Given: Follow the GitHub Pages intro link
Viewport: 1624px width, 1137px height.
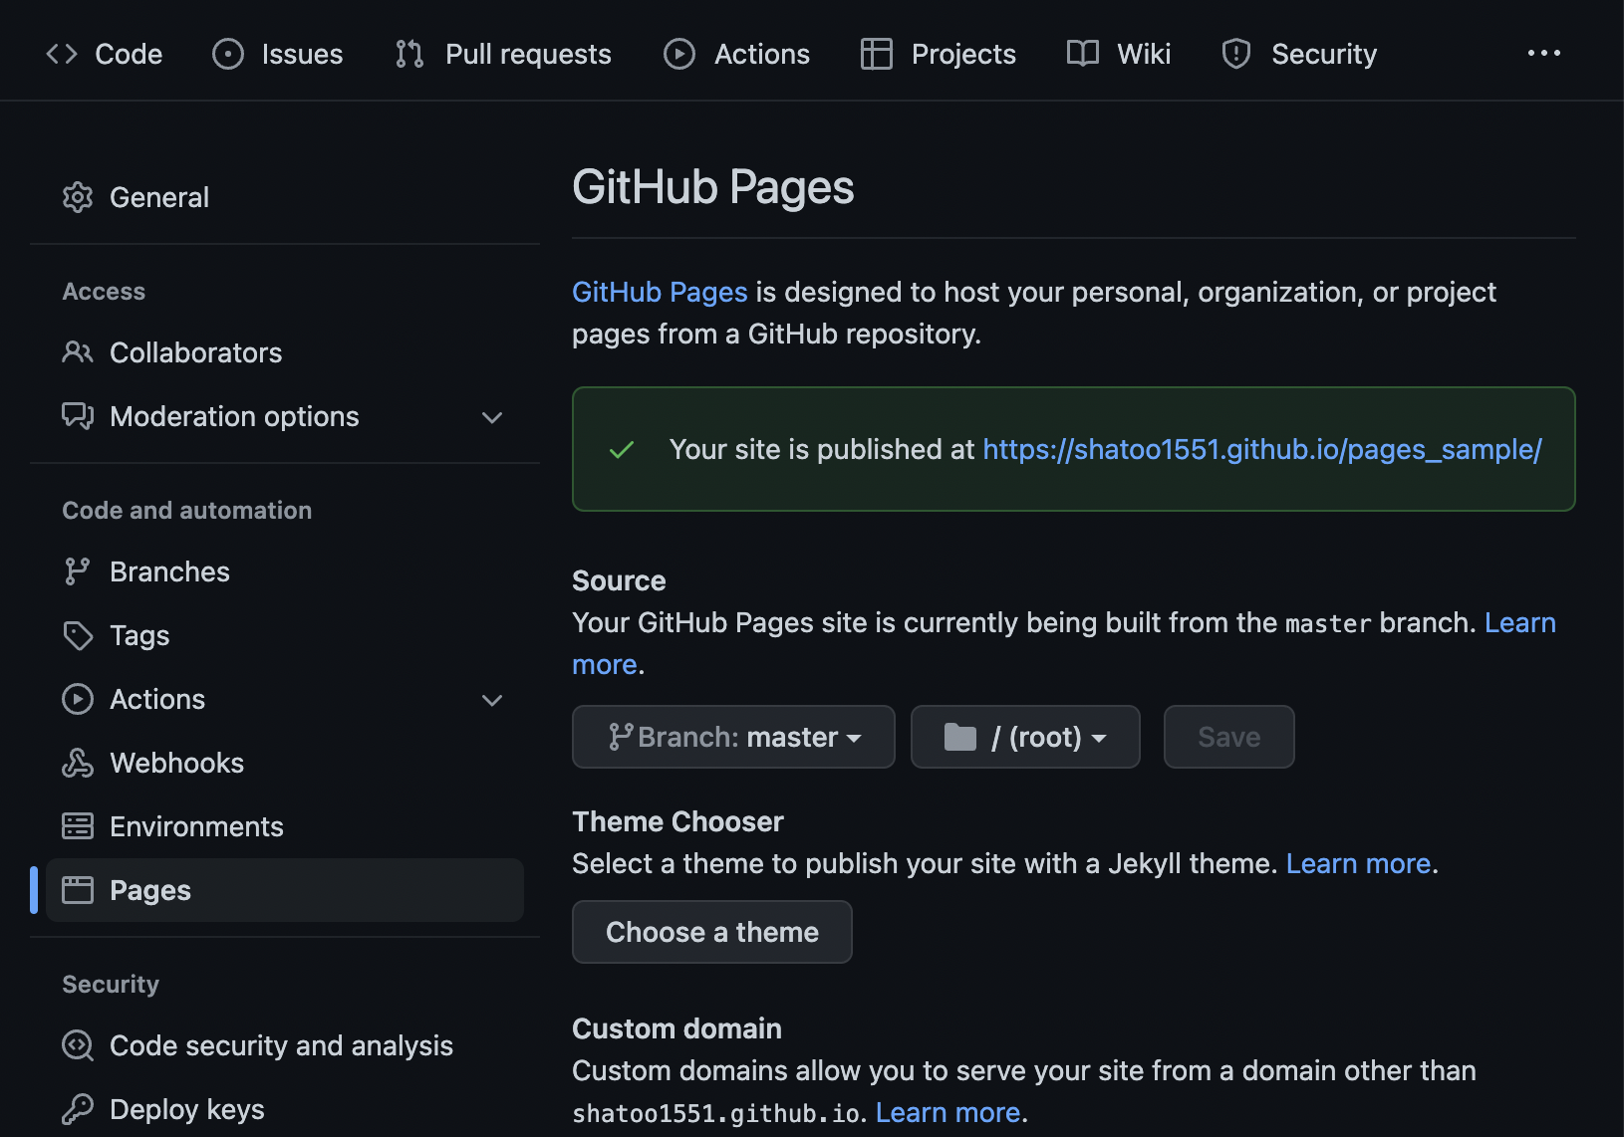Looking at the screenshot, I should pos(660,292).
